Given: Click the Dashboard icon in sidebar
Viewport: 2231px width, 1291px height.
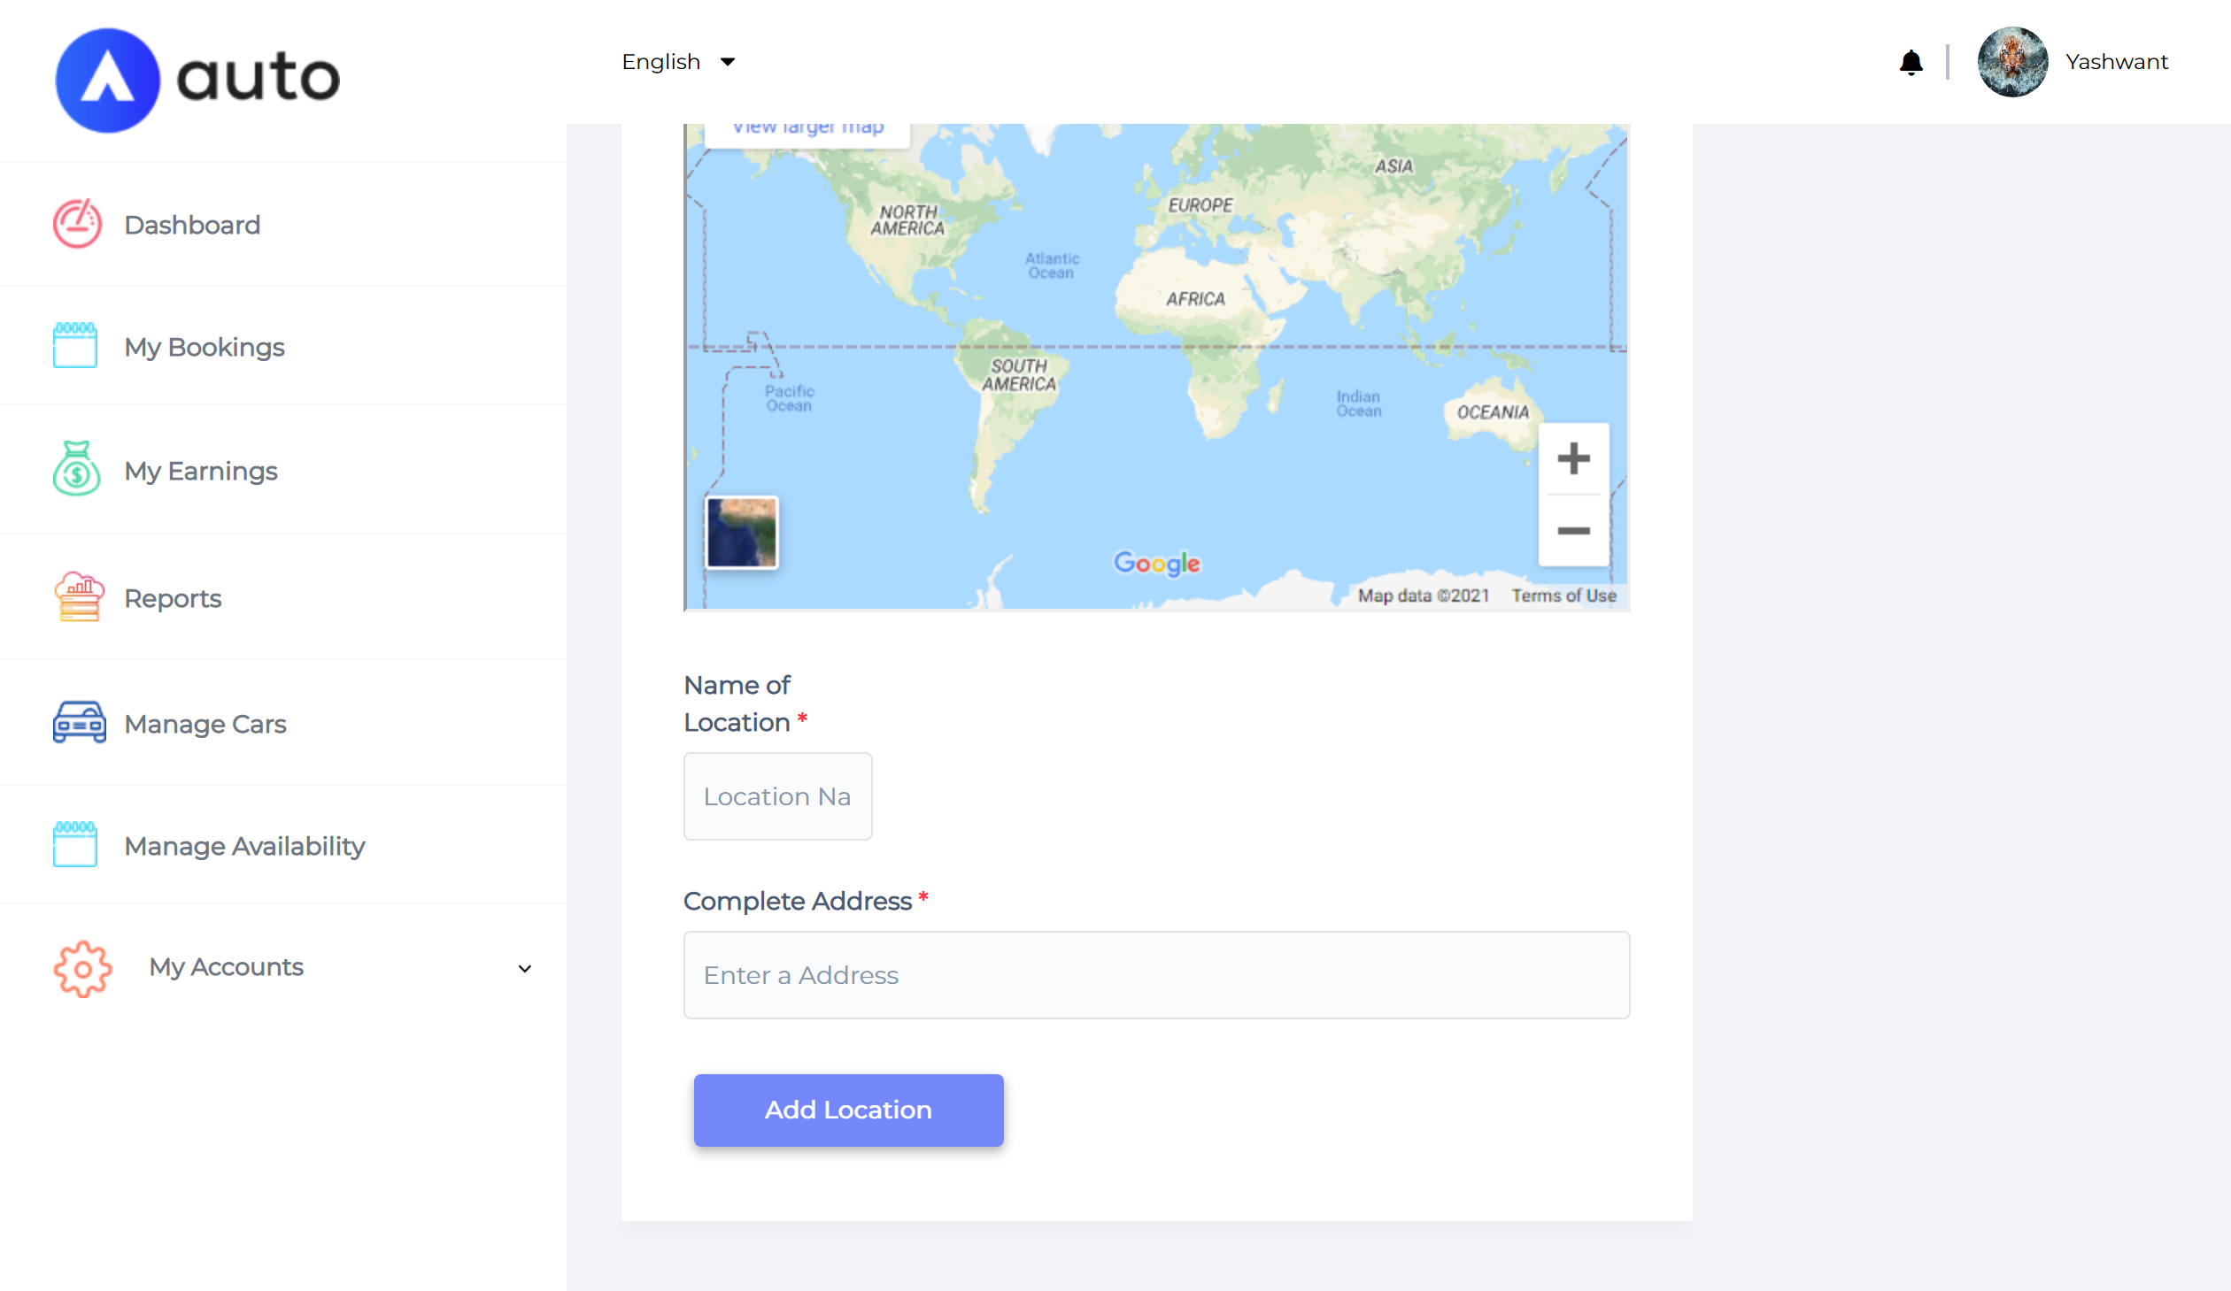Looking at the screenshot, I should tap(77, 223).
